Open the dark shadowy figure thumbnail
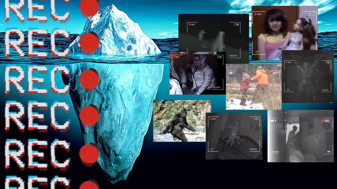The width and height of the screenshot is (337, 189). 308,76
